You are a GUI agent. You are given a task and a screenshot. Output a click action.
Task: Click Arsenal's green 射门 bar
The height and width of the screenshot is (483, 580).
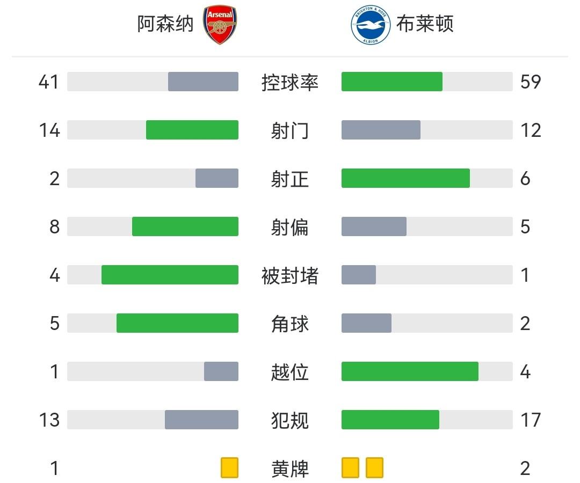(192, 130)
